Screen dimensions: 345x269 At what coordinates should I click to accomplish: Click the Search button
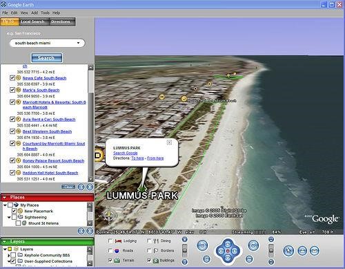click(x=47, y=58)
